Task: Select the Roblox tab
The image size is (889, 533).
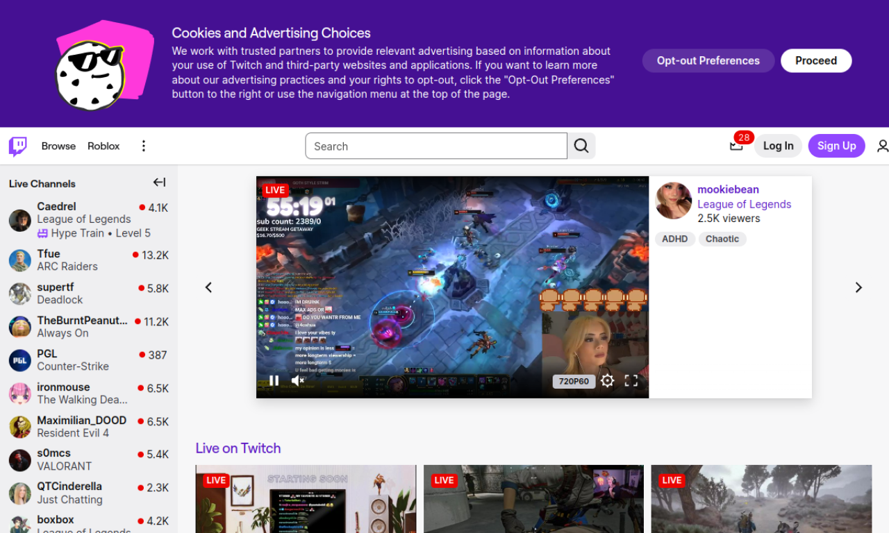Action: 103,146
